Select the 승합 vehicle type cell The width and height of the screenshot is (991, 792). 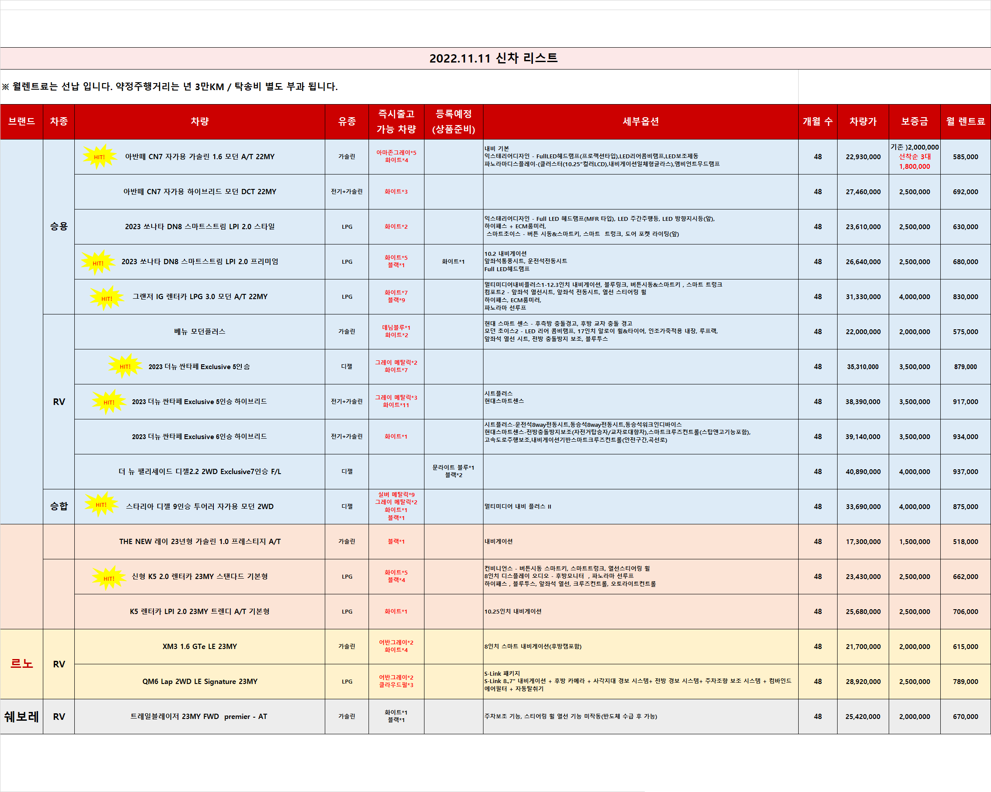pyautogui.click(x=59, y=506)
